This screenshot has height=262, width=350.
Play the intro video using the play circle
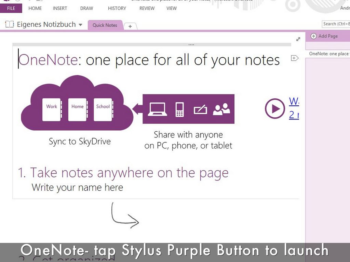coord(275,108)
